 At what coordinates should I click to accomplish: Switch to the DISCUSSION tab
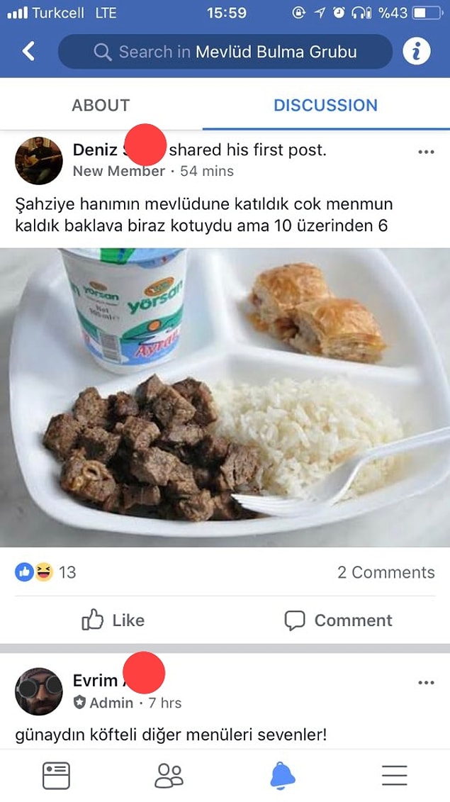click(326, 105)
